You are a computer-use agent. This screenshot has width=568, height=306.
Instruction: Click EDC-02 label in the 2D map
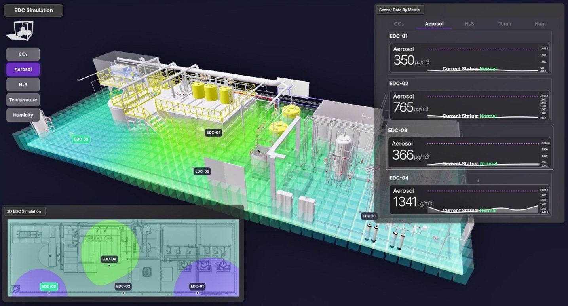tap(123, 287)
